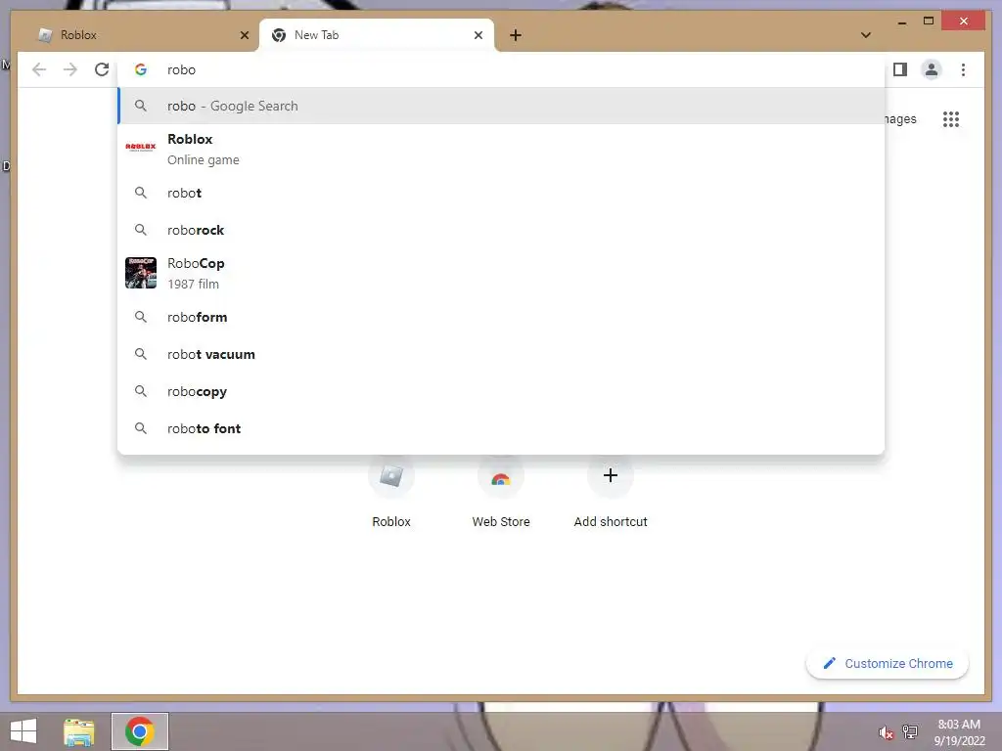The width and height of the screenshot is (1002, 751).
Task: Select the 'robot' suggestion
Action: coord(501,193)
